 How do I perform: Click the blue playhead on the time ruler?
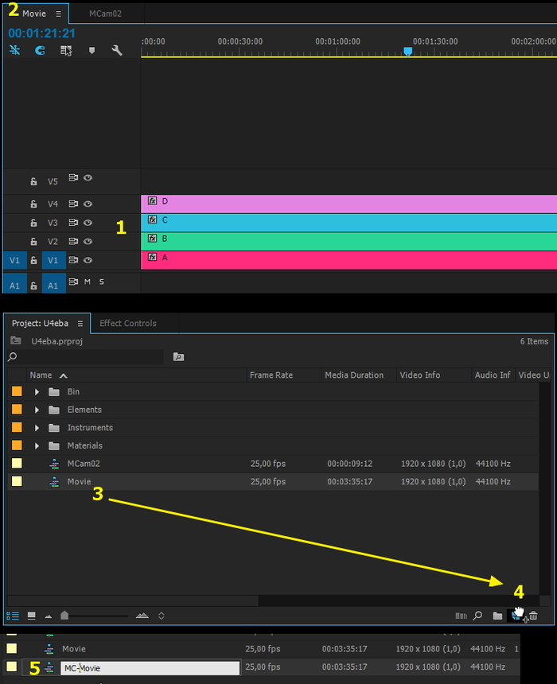pyautogui.click(x=407, y=52)
